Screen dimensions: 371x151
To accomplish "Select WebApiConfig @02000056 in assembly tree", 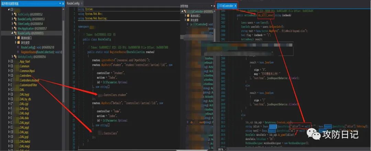I will coord(32,57).
